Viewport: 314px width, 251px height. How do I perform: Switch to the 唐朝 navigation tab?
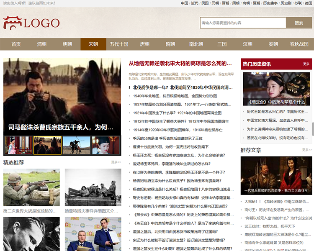tap(144, 44)
